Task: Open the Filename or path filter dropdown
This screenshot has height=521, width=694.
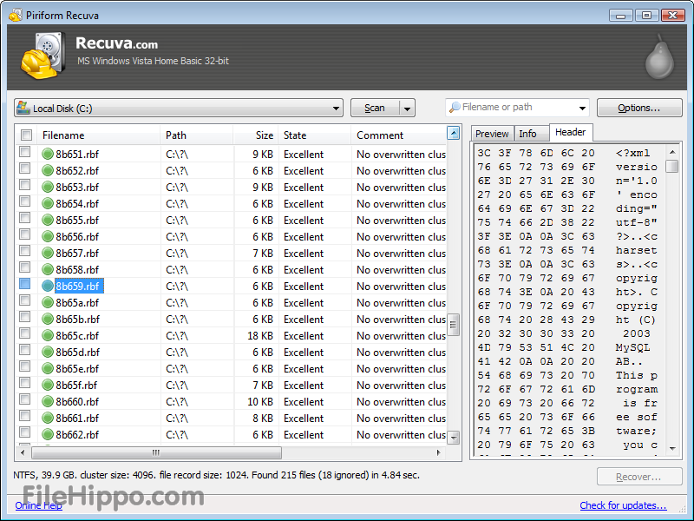Action: click(581, 108)
